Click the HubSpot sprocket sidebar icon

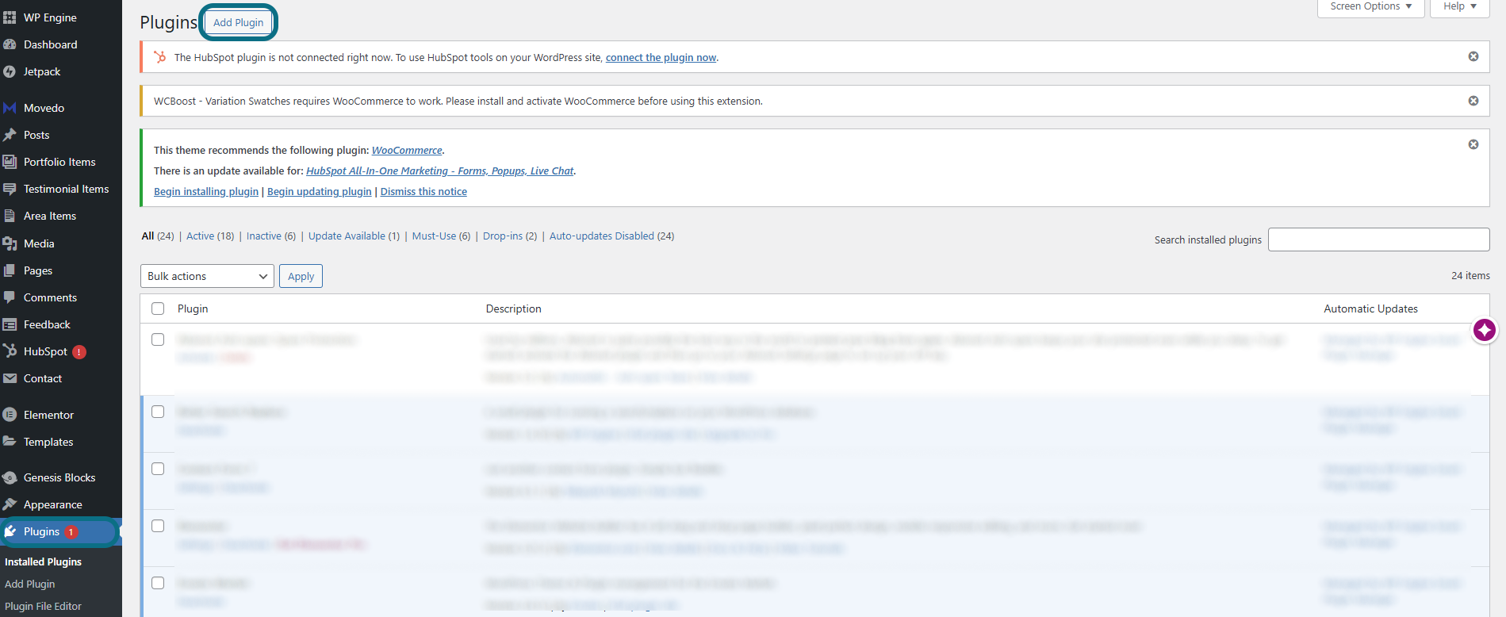pos(10,351)
